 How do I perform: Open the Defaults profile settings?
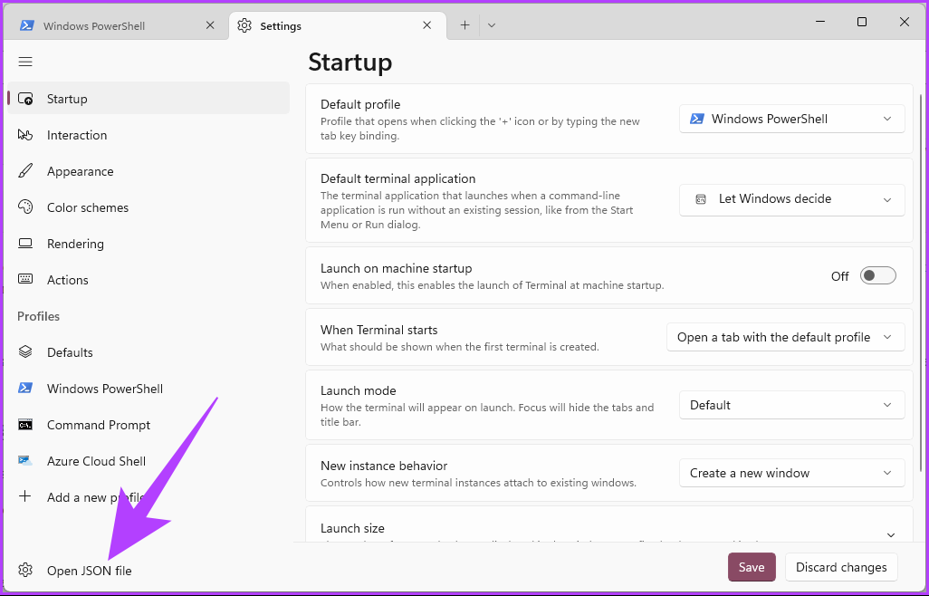pos(148,352)
